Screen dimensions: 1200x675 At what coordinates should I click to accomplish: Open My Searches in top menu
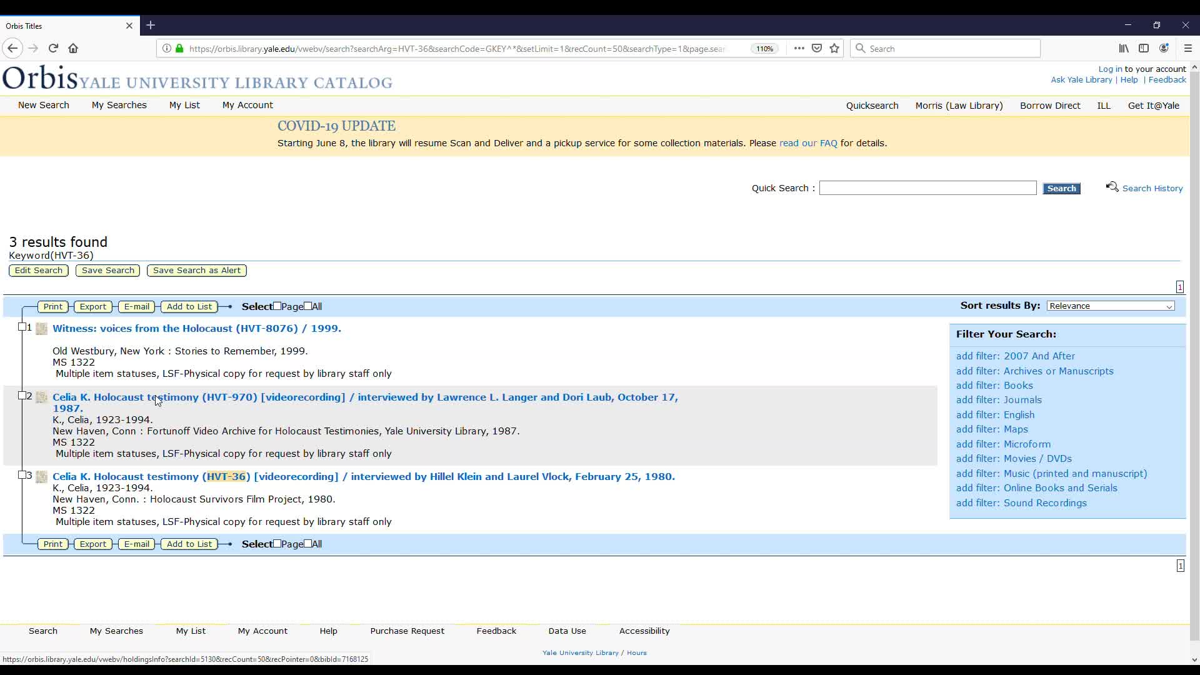pos(119,105)
